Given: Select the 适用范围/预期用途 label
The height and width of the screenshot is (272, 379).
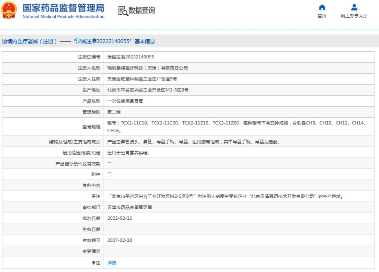Looking at the screenshot, I should (82, 153).
